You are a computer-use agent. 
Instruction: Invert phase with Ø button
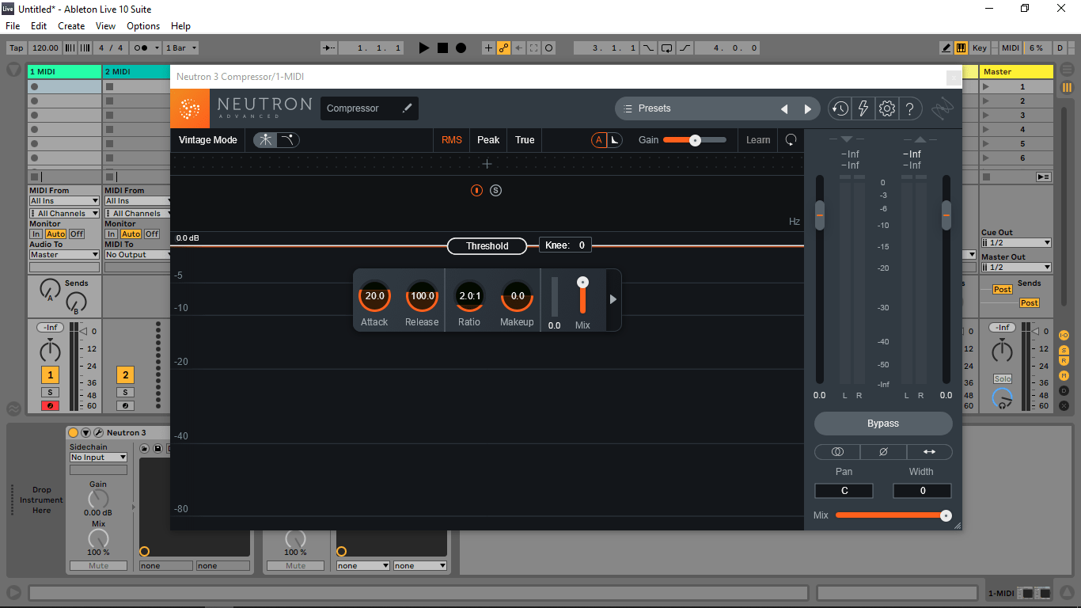coord(883,452)
